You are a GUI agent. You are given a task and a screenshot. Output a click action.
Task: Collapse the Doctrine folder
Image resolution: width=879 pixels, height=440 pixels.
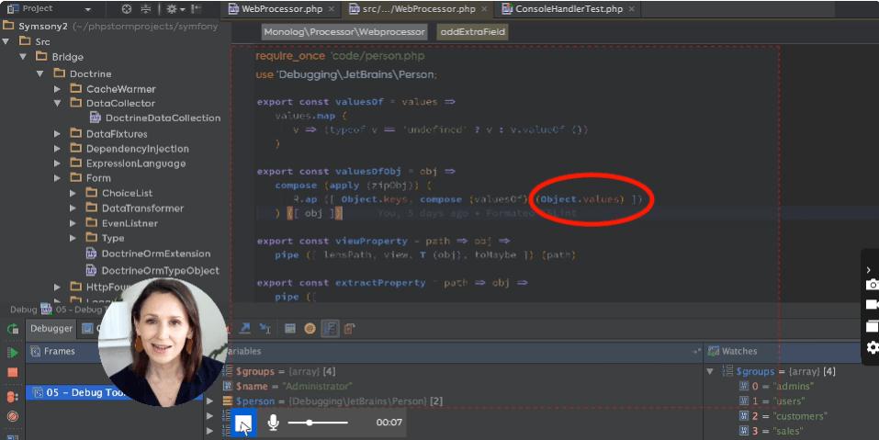39,73
